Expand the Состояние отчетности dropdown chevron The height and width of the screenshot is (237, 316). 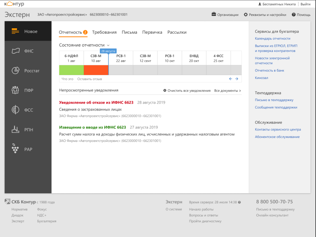pos(108,45)
